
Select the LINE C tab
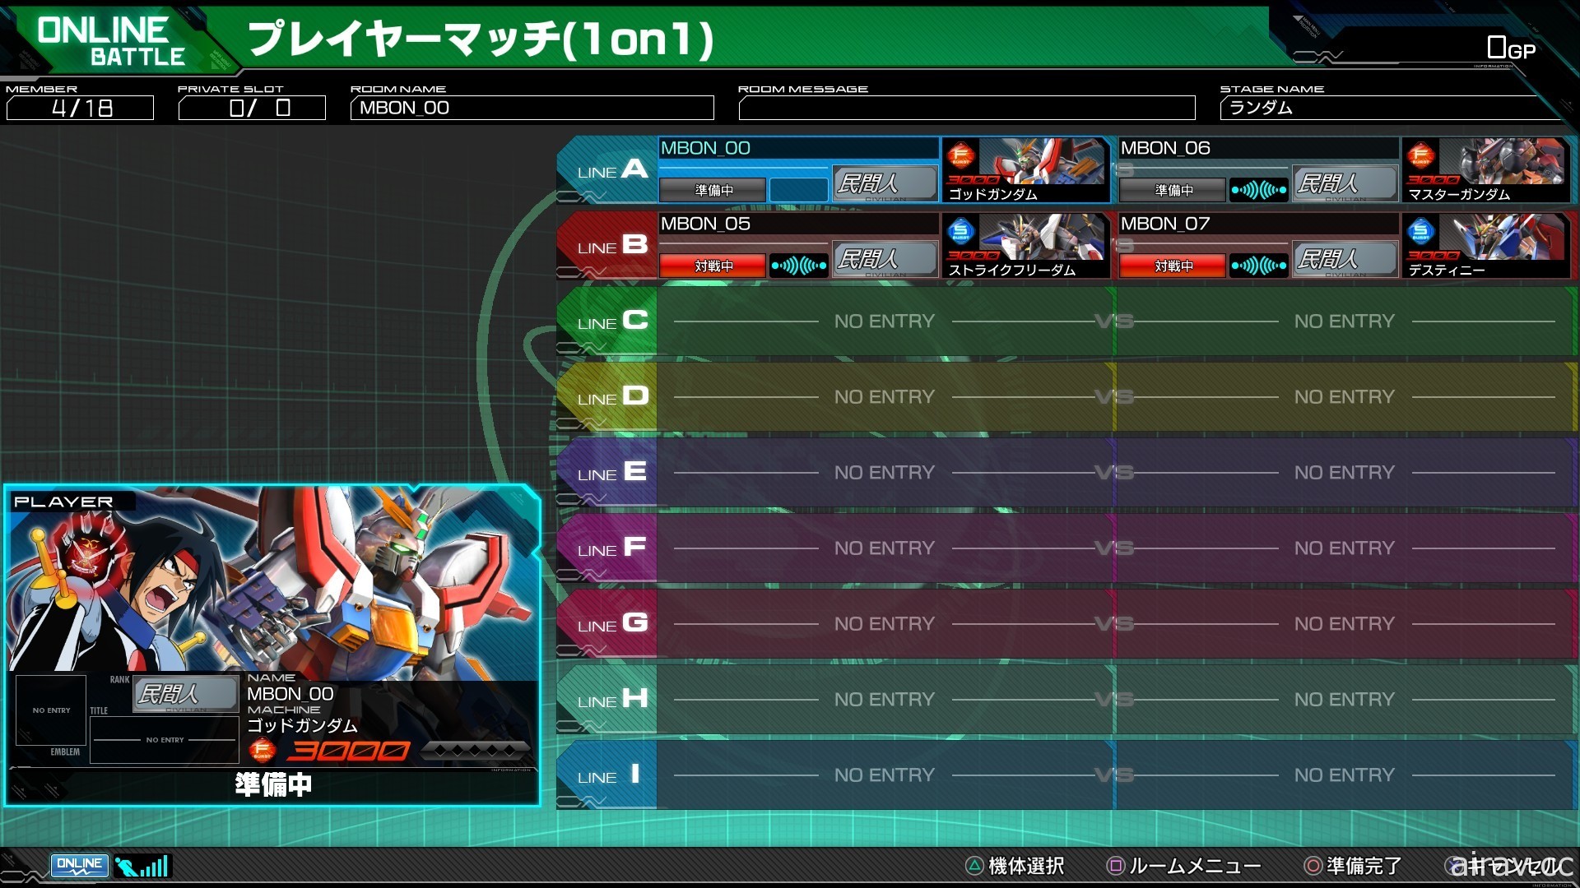609,321
